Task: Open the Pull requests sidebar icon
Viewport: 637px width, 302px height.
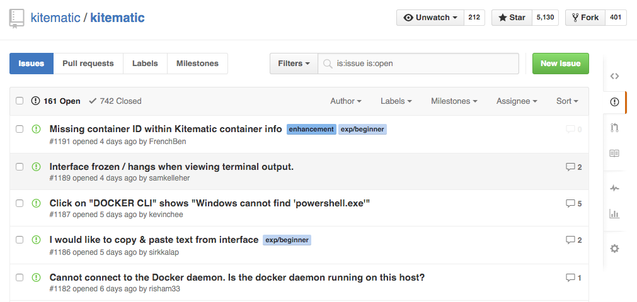Action: tap(614, 128)
